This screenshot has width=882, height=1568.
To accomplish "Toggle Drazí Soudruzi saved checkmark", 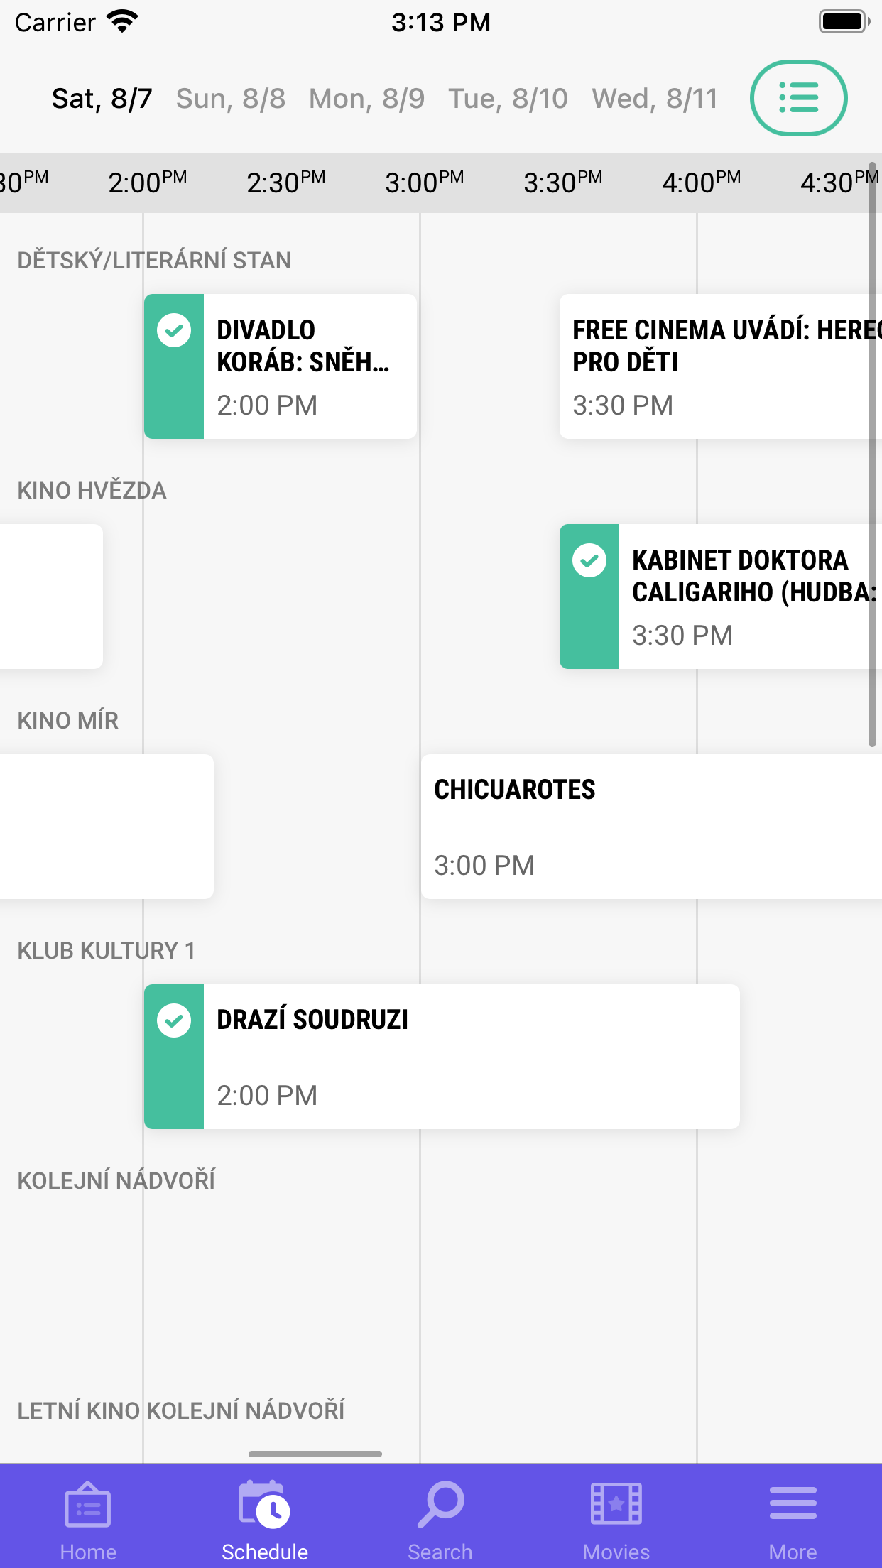I will pos(174,1021).
